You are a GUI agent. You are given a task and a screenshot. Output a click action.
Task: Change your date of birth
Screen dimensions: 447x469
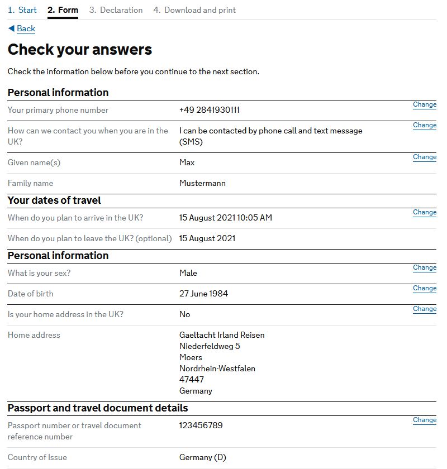coord(424,288)
